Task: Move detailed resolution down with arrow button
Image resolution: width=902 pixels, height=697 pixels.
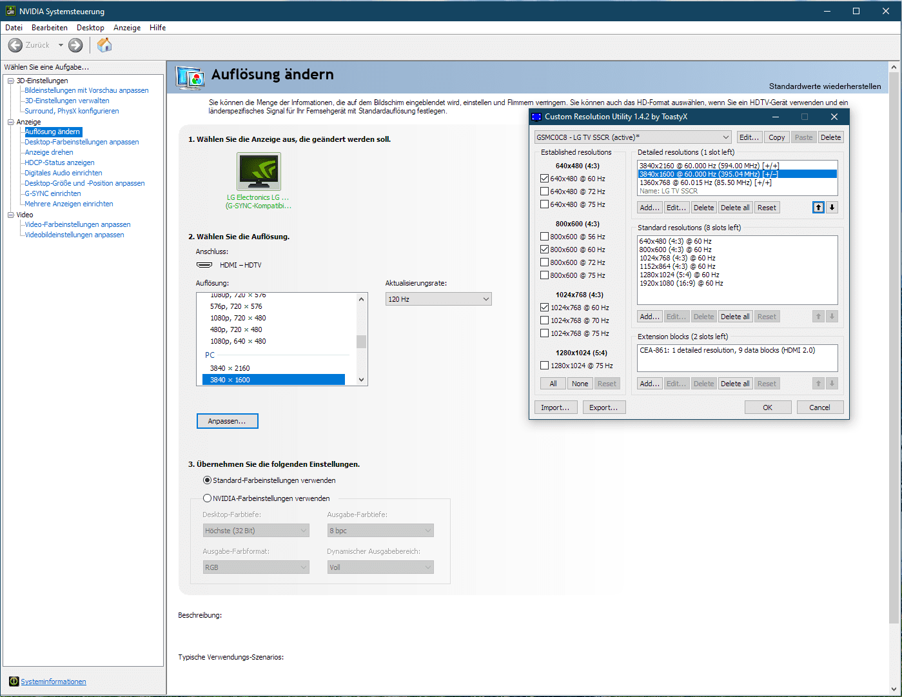Action: point(832,208)
